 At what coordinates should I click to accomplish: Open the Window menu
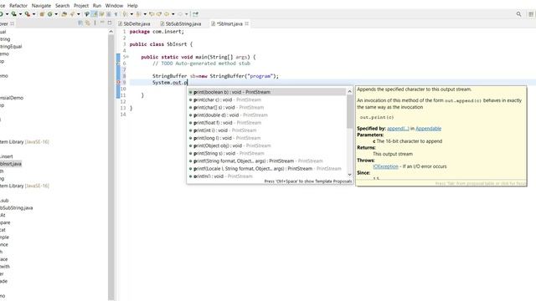pyautogui.click(x=114, y=6)
